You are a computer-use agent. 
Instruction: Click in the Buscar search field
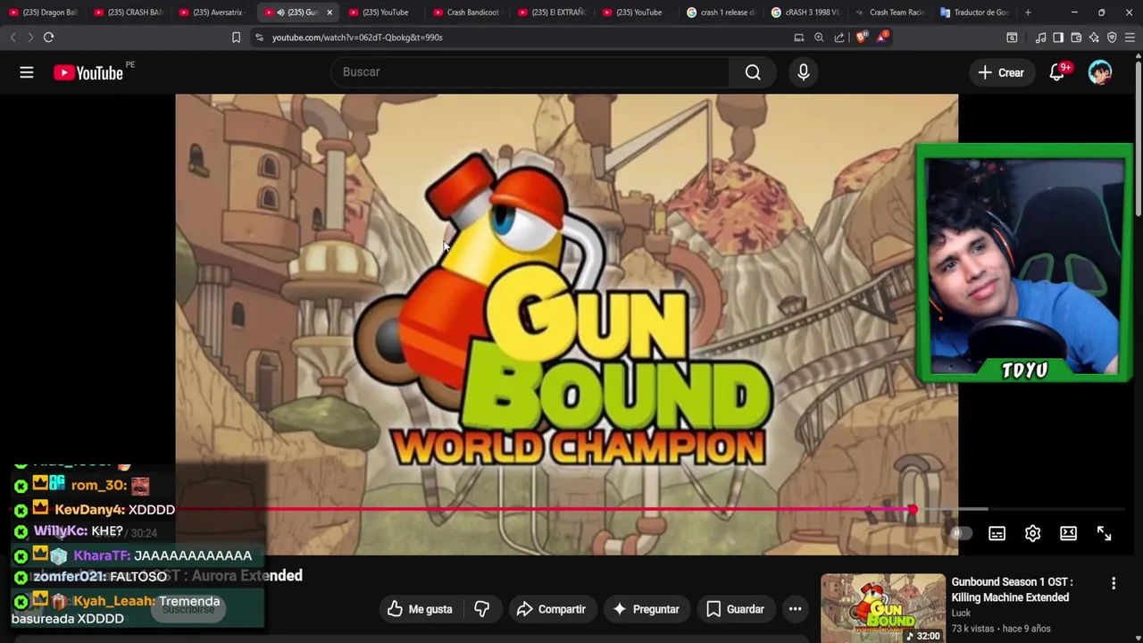pos(530,72)
